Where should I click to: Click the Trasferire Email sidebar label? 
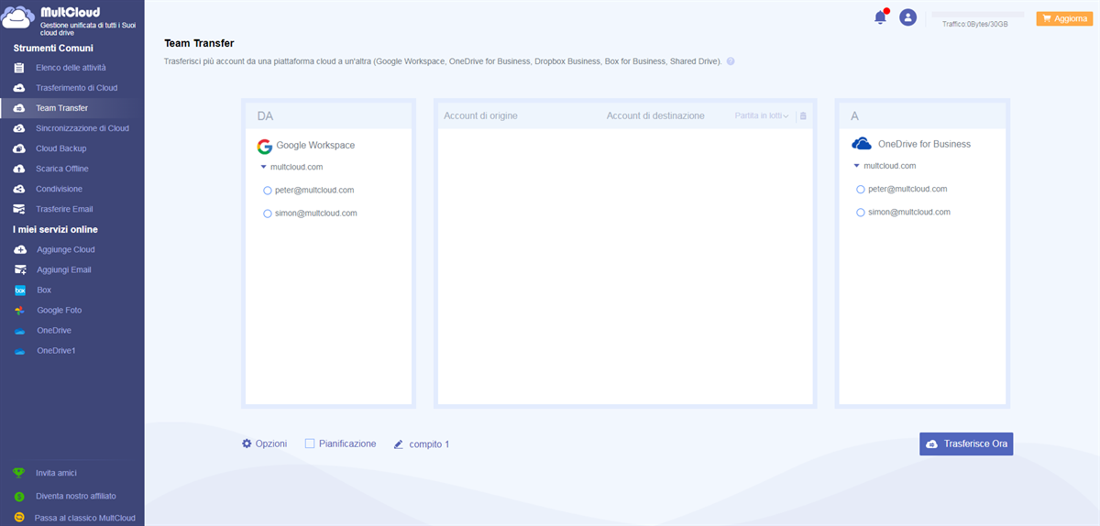pyautogui.click(x=64, y=209)
